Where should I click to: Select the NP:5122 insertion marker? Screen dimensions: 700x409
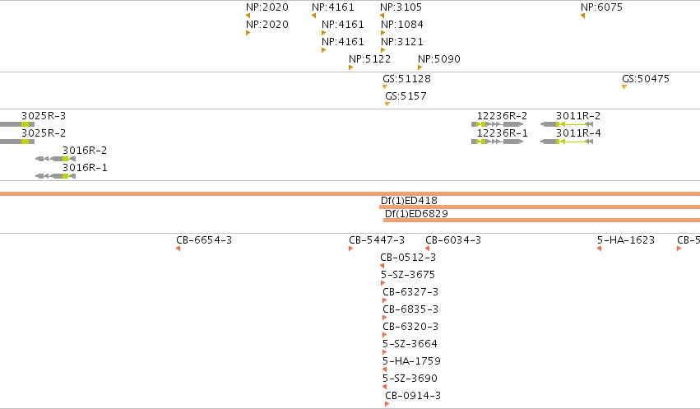[351, 67]
